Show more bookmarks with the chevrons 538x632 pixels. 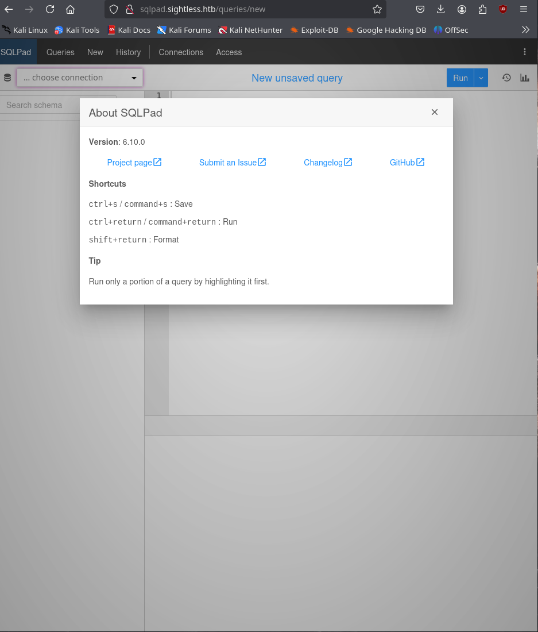[x=525, y=30]
